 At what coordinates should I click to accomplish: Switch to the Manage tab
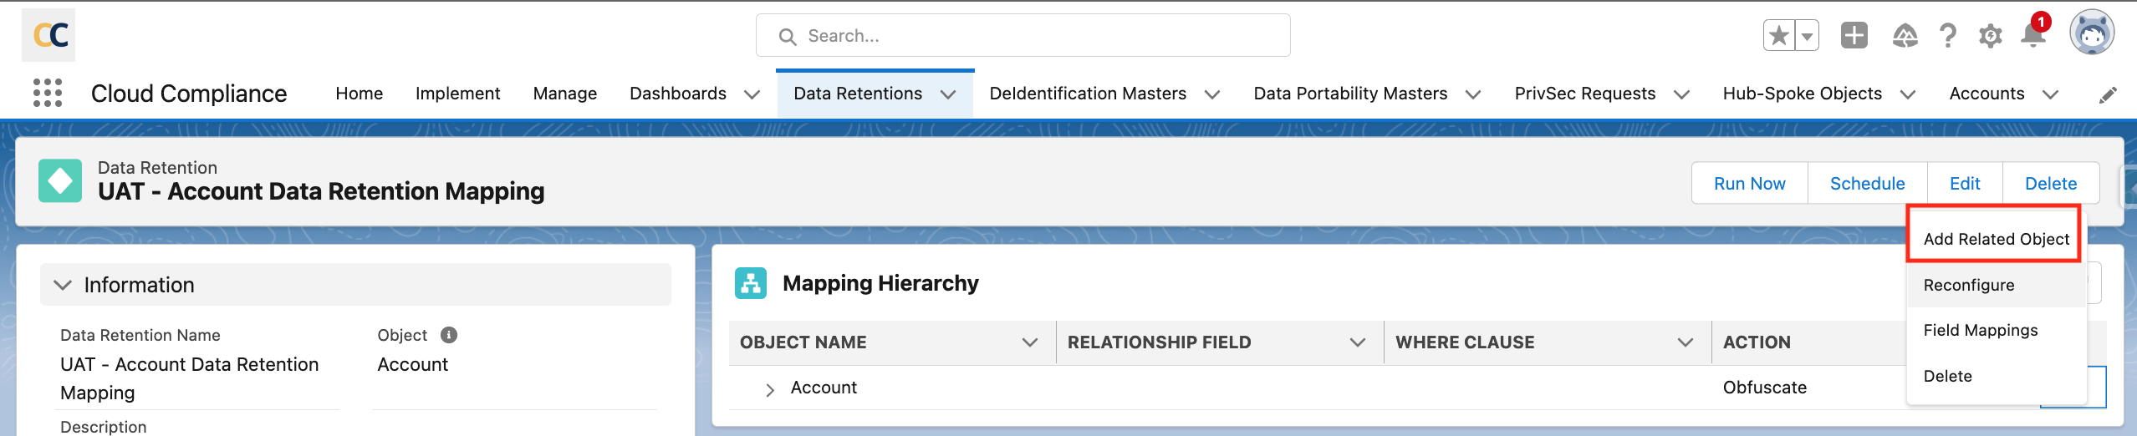pos(564,94)
